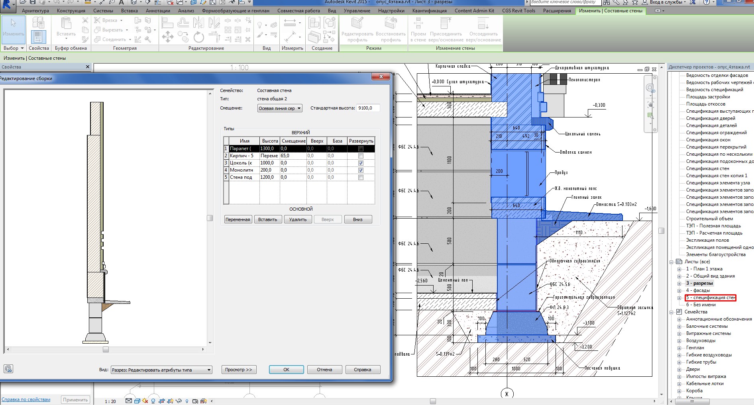Toggle Развернуть checkbox for Цоколь row

click(361, 163)
